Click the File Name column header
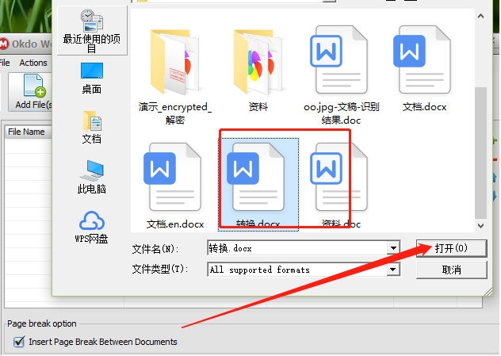This screenshot has width=501, height=356. (x=28, y=132)
